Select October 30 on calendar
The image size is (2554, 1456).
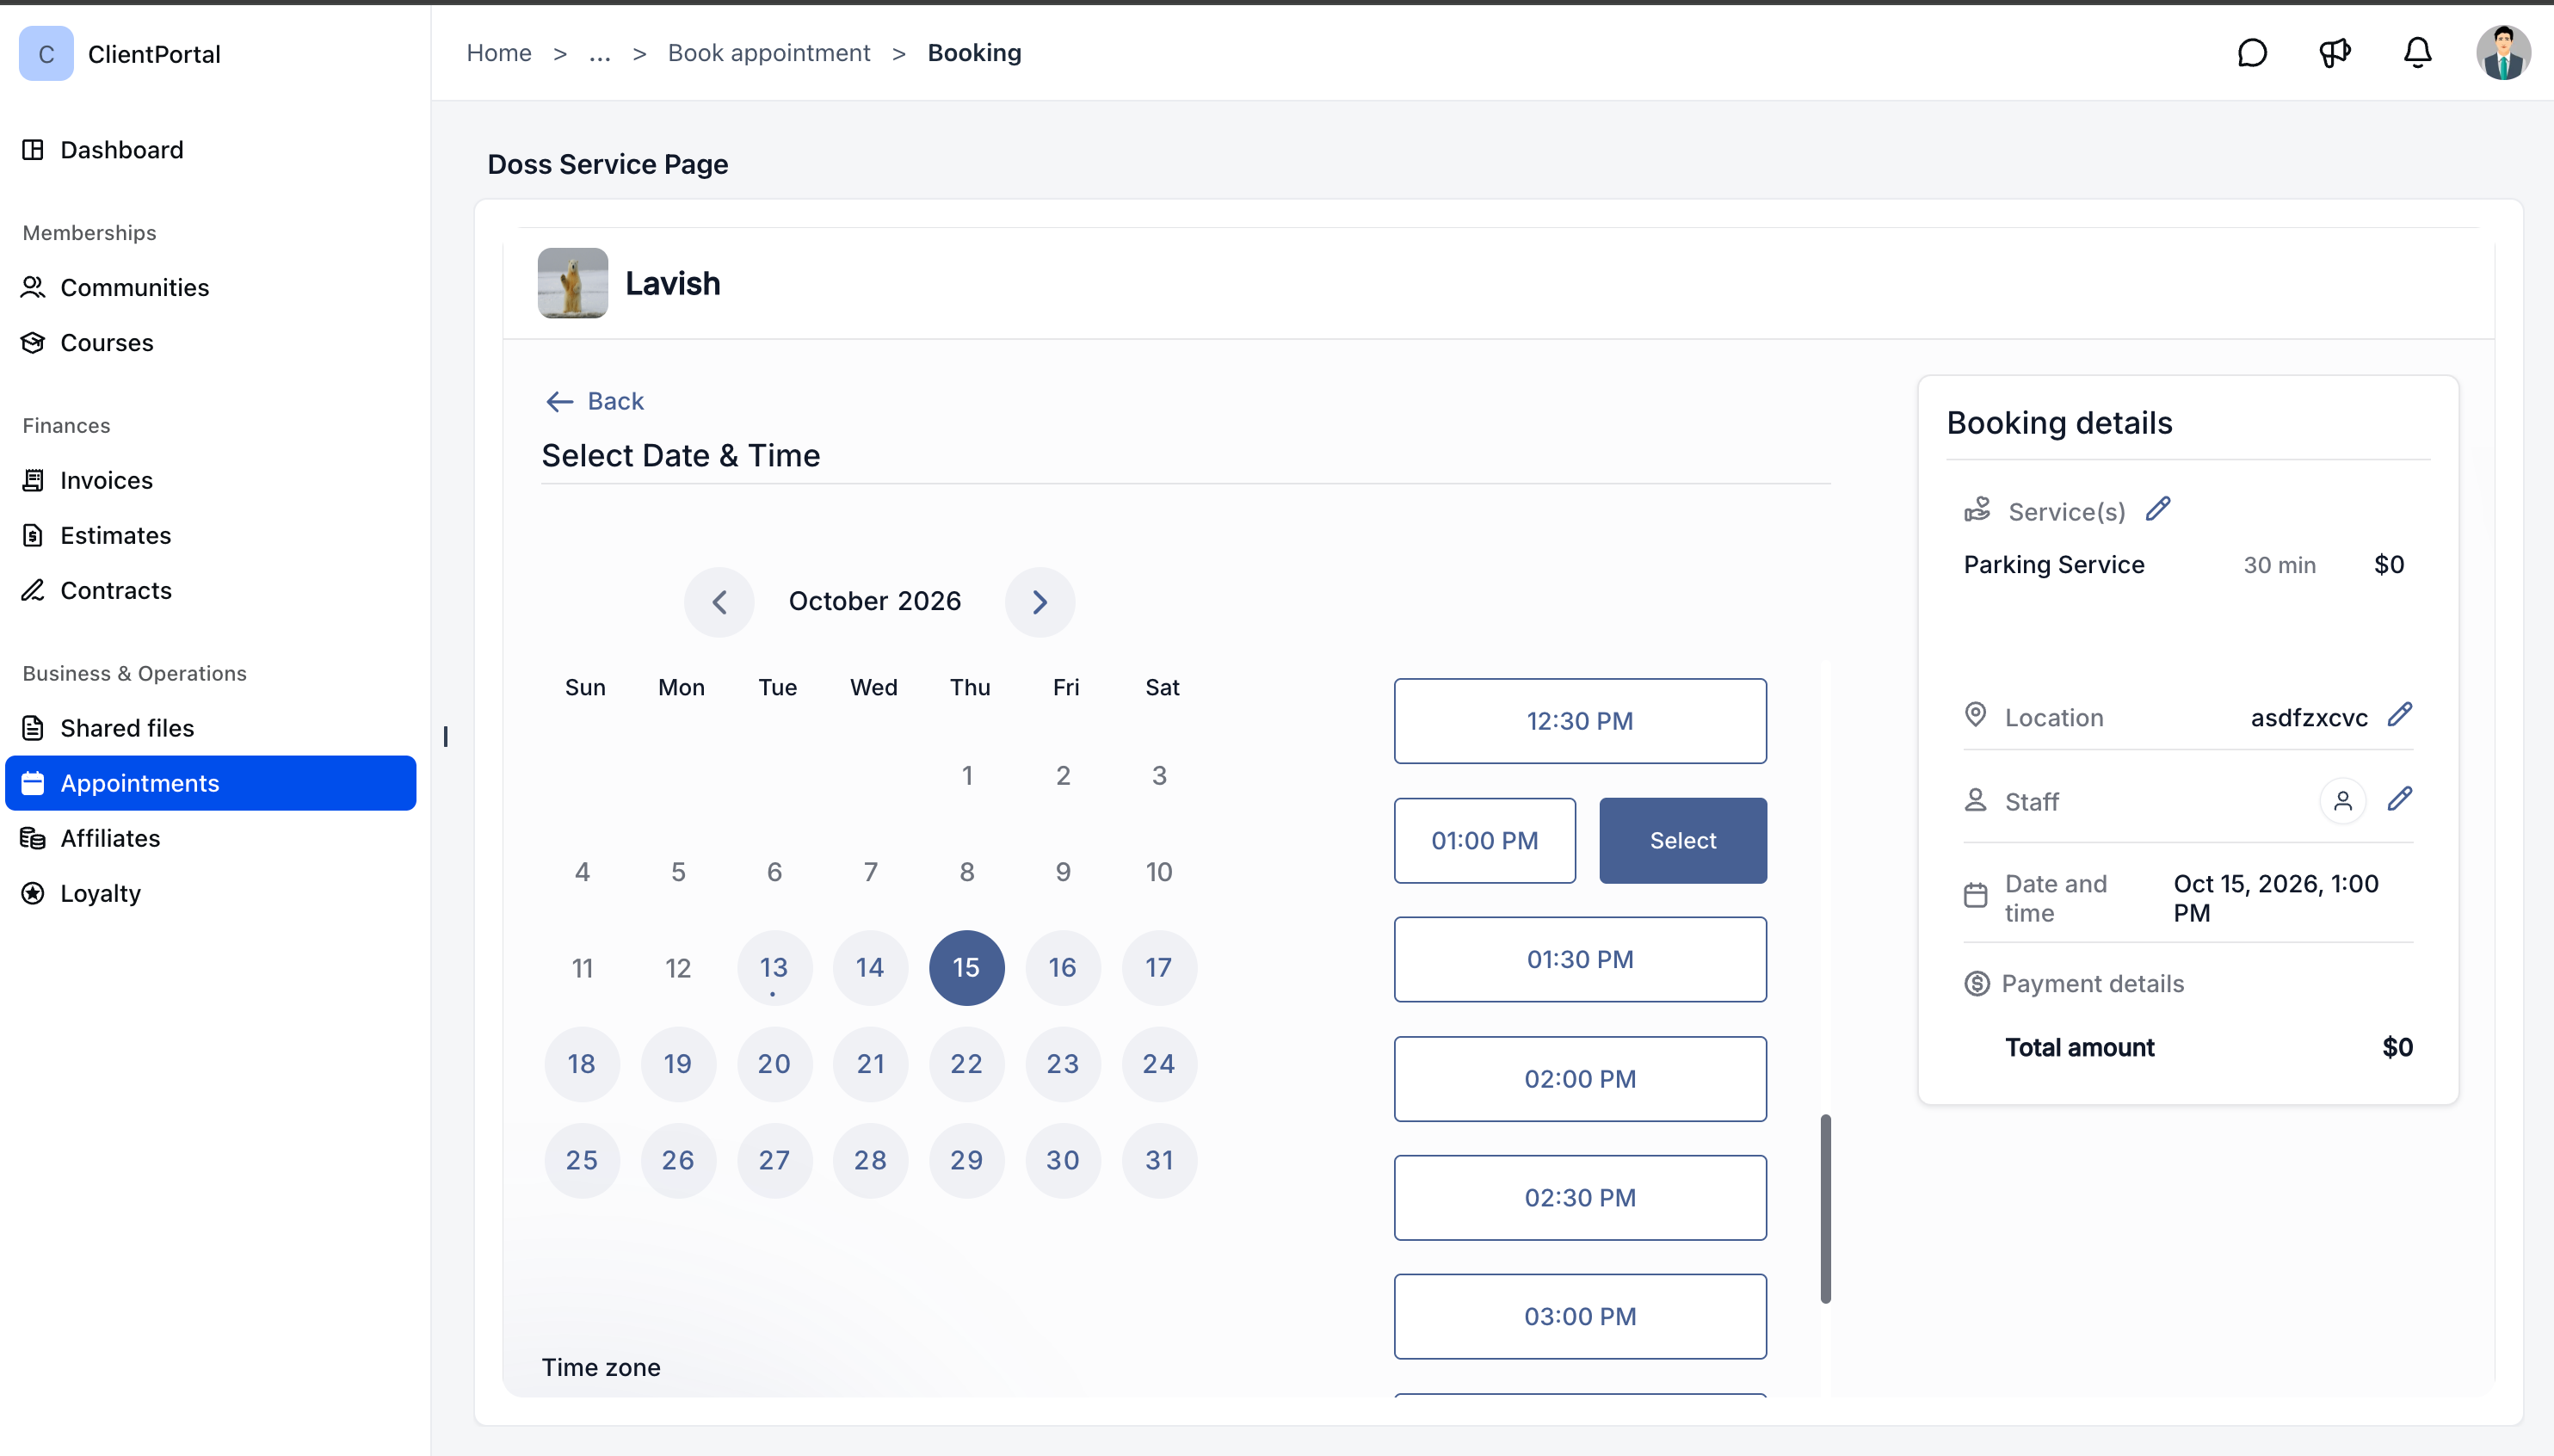[x=1062, y=1161]
